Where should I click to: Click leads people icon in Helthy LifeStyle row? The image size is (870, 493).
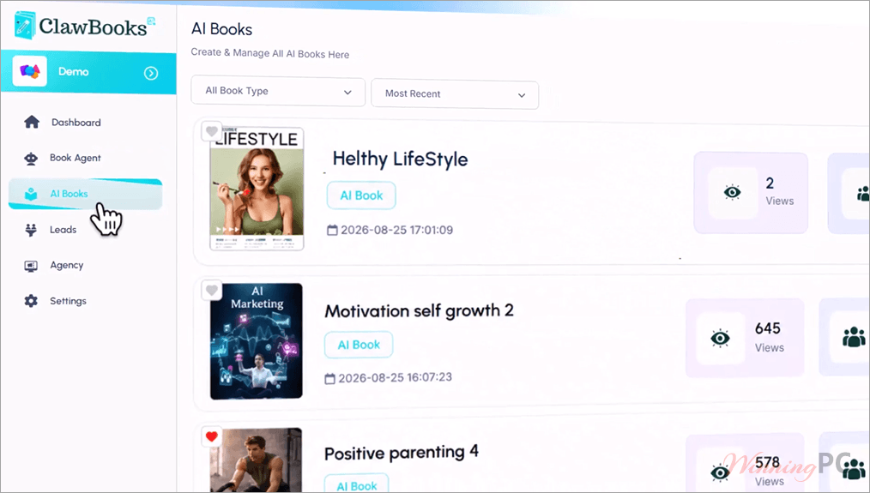tap(863, 193)
